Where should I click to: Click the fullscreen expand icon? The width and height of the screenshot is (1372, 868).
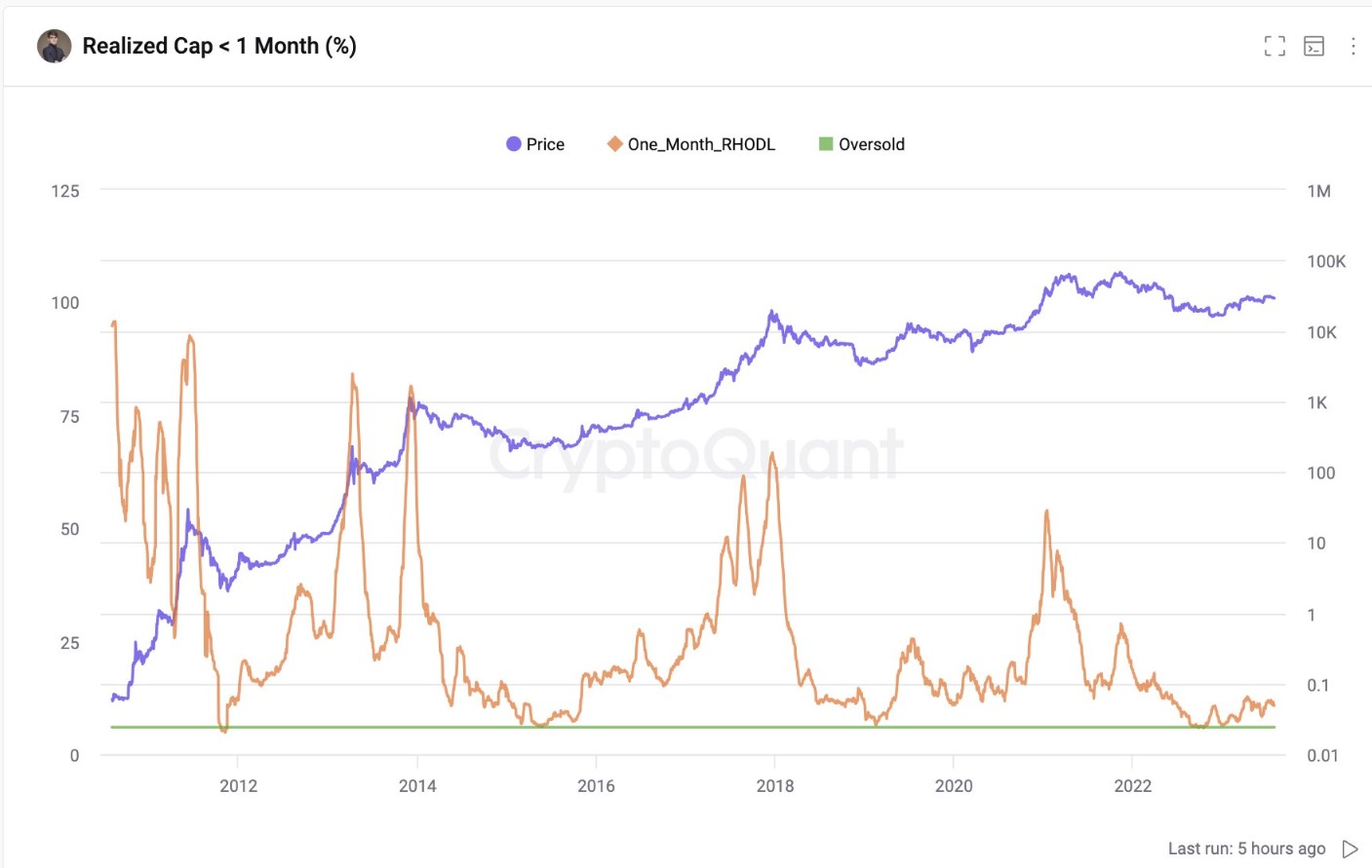[1274, 46]
